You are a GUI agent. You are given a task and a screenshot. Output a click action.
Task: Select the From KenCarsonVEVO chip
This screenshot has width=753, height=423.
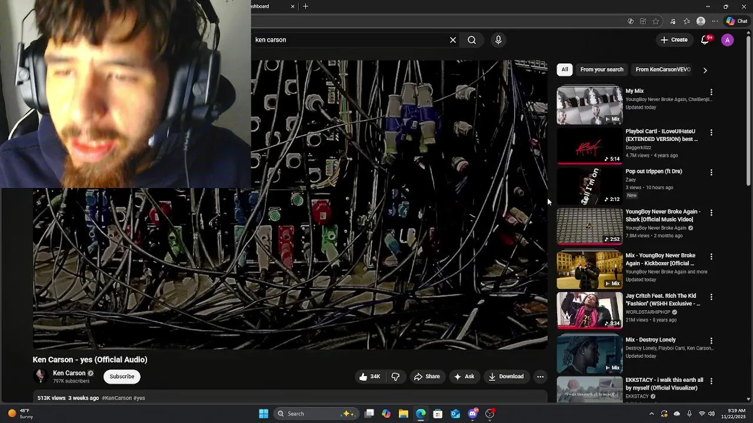[x=663, y=69]
